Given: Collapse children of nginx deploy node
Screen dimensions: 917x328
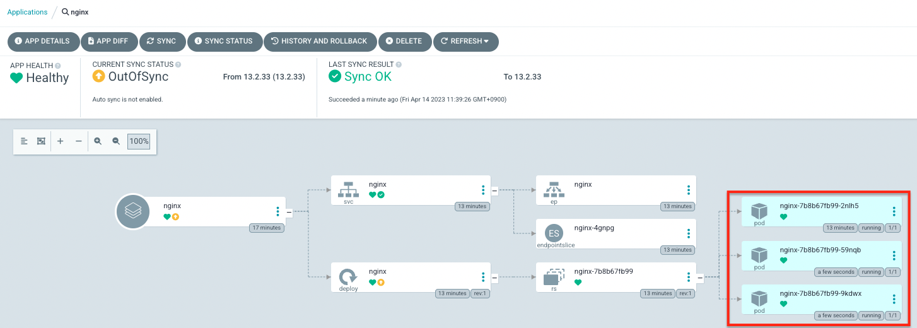Looking at the screenshot, I should pyautogui.click(x=494, y=277).
